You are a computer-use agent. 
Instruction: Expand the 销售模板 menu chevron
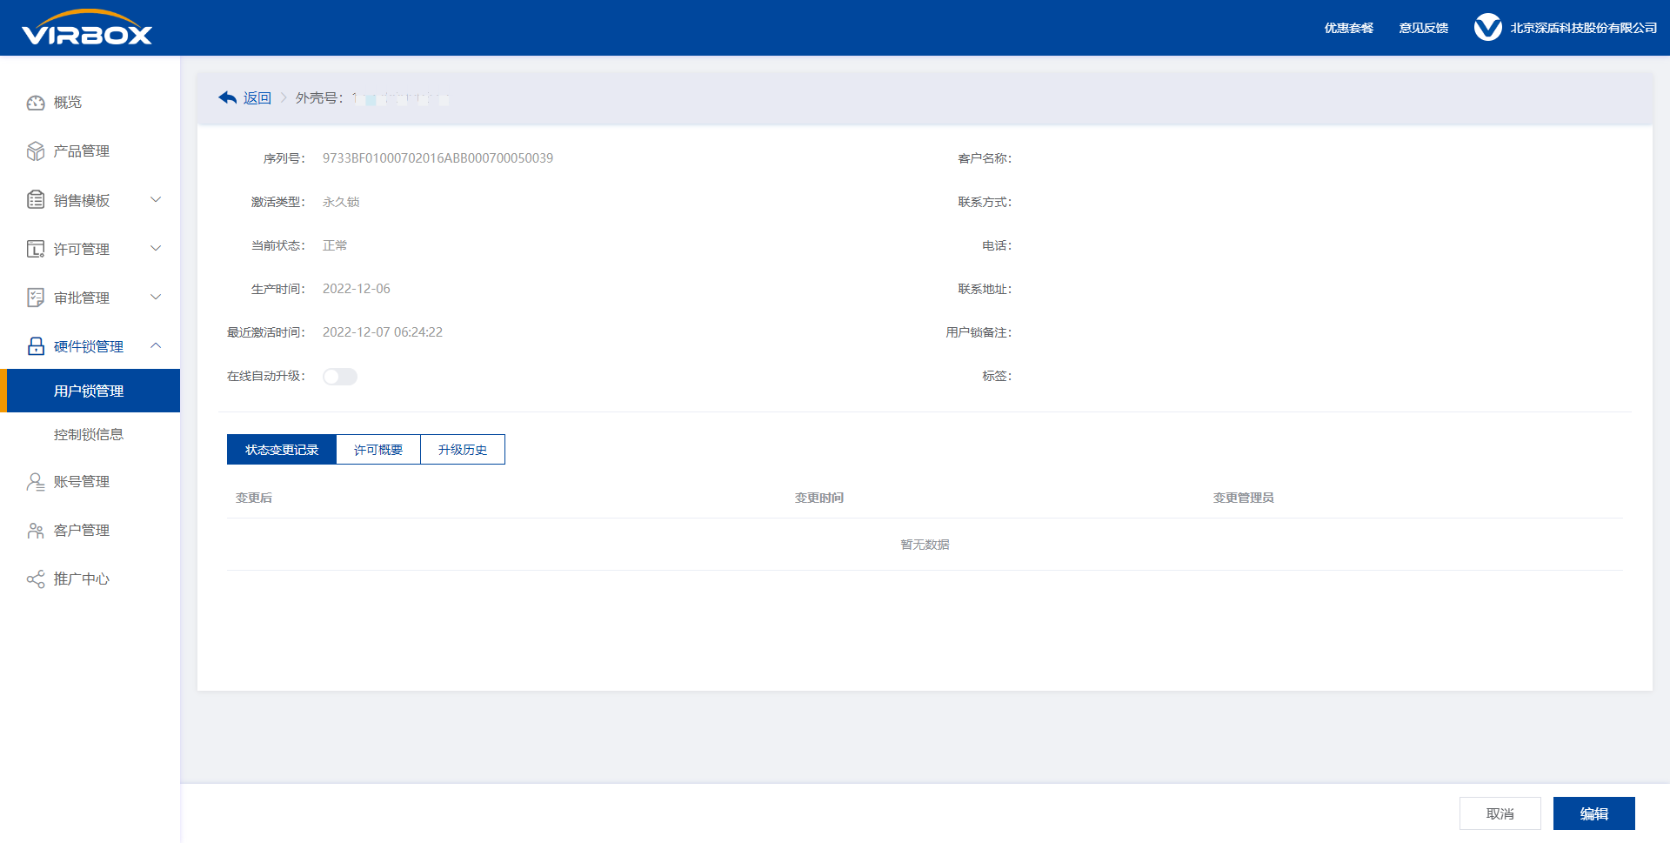click(x=156, y=200)
